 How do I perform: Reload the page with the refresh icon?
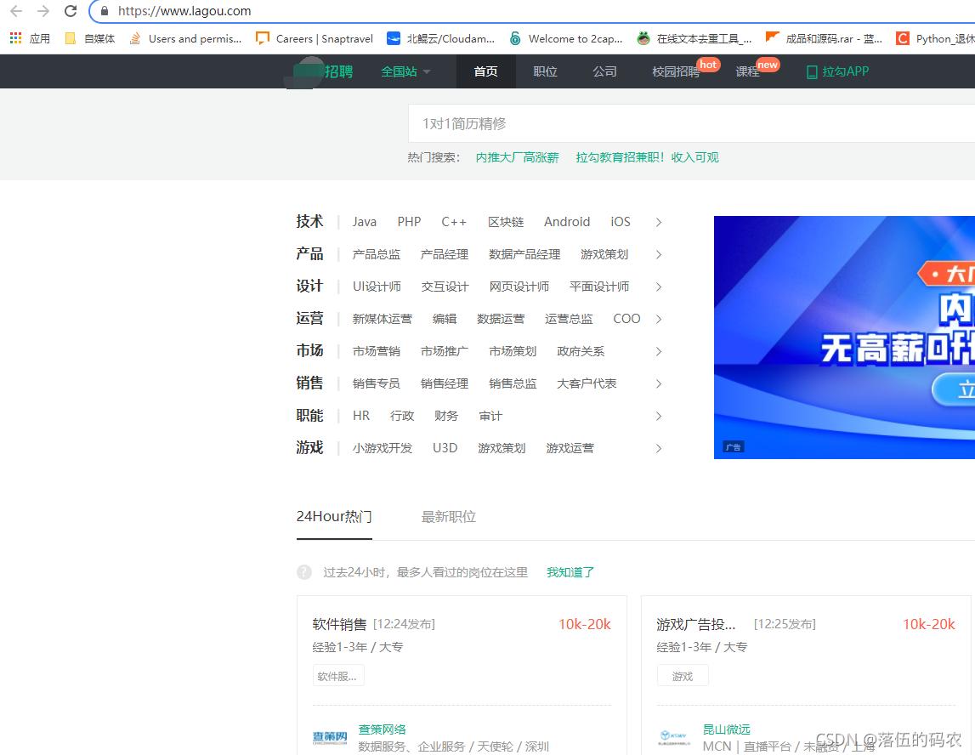pyautogui.click(x=70, y=11)
